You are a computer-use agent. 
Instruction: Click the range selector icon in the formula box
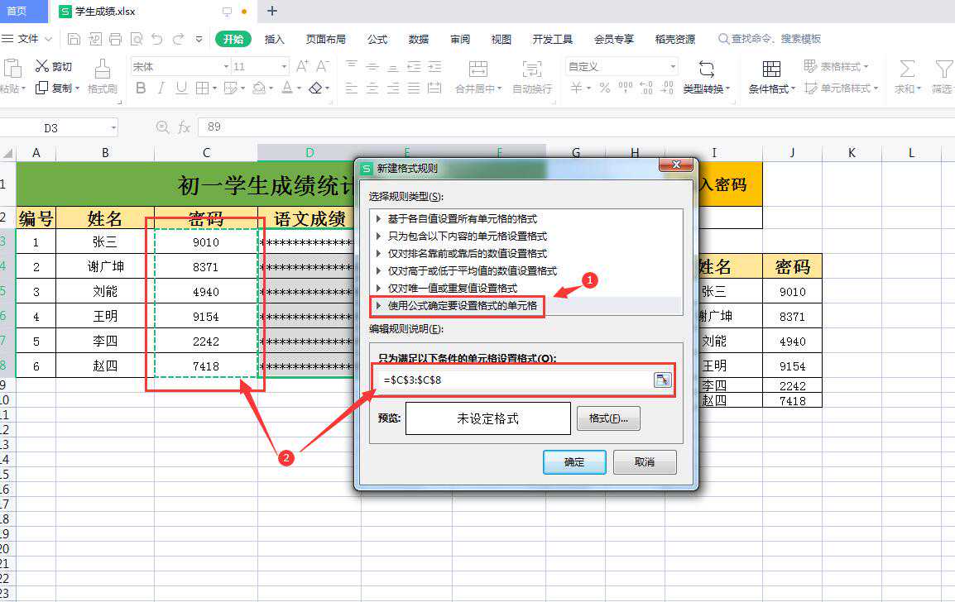(x=662, y=380)
